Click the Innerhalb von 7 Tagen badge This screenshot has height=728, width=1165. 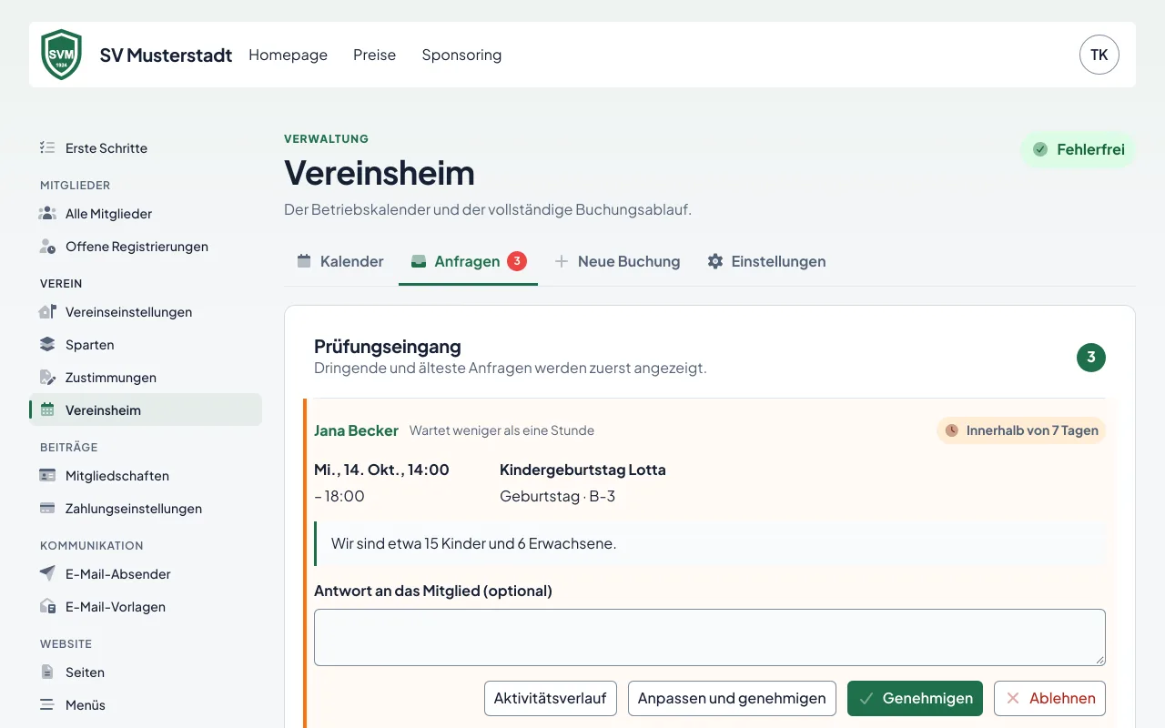click(x=1021, y=430)
